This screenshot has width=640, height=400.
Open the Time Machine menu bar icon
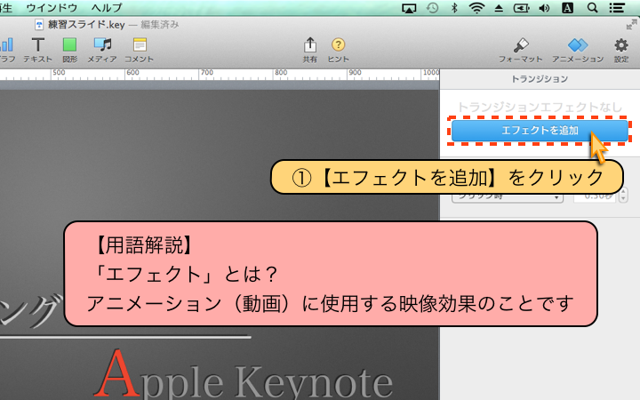click(432, 8)
